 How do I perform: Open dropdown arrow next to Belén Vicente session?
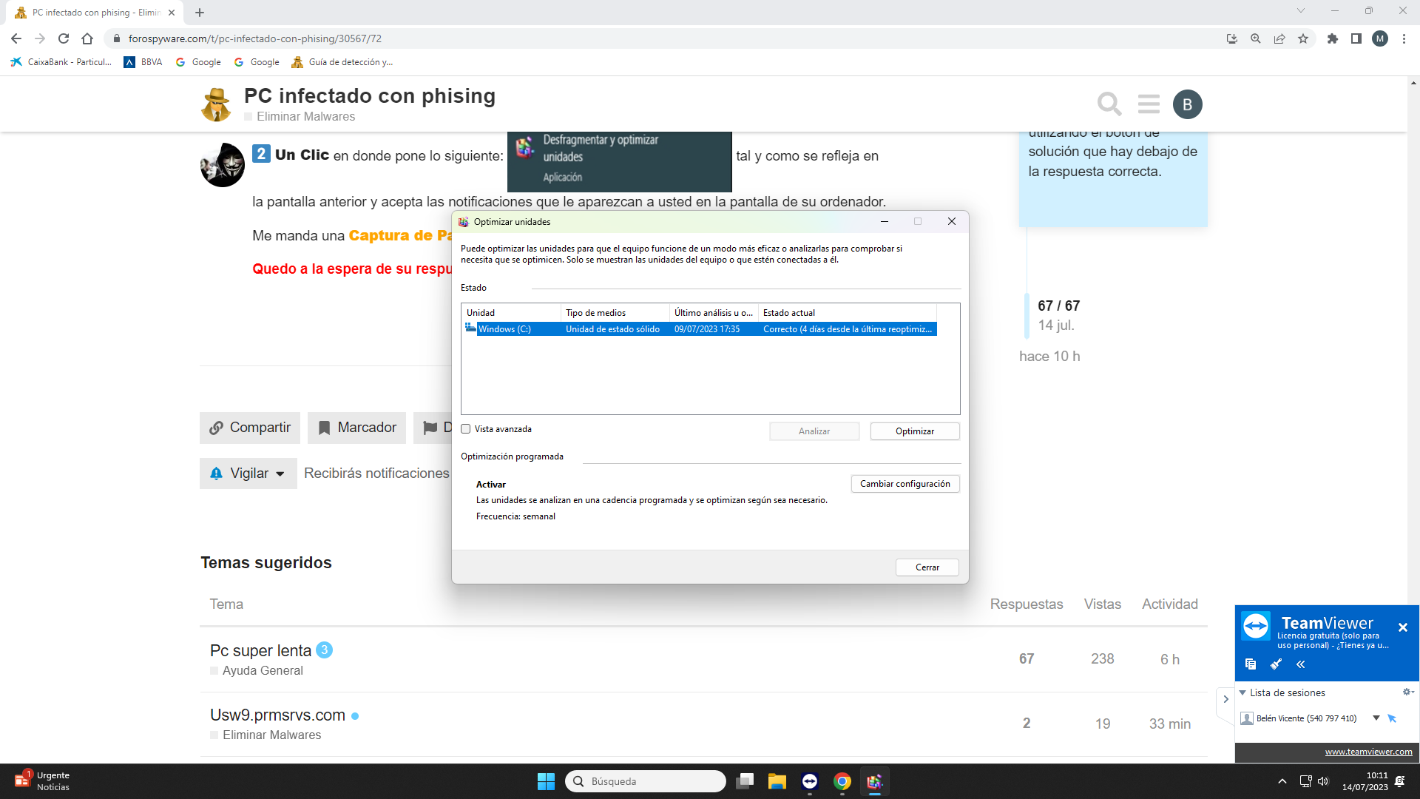coord(1376,718)
